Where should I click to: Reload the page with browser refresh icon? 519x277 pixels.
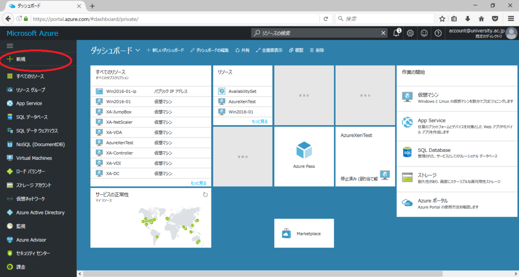(326, 19)
